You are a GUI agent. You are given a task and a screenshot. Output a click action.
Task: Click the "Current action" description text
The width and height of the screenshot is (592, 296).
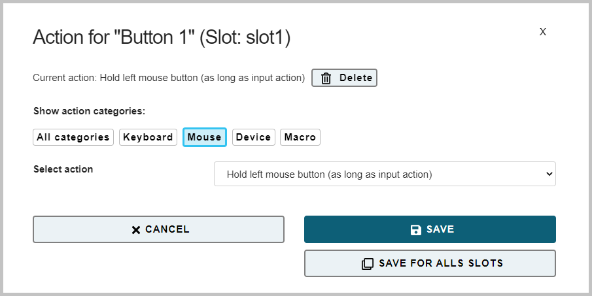(x=169, y=78)
